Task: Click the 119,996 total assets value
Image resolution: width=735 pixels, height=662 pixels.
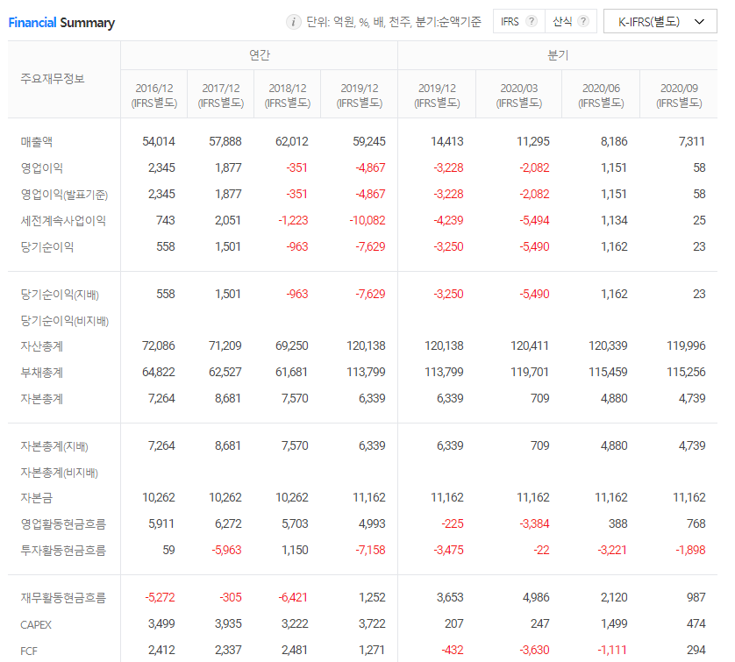Action: [686, 345]
